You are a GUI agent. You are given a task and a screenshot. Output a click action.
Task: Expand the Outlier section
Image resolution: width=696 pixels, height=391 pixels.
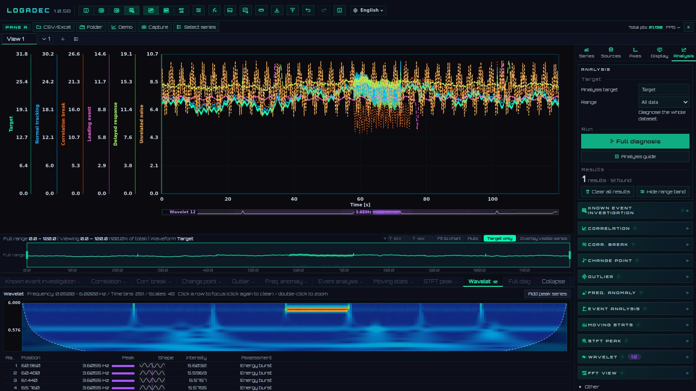(x=635, y=277)
